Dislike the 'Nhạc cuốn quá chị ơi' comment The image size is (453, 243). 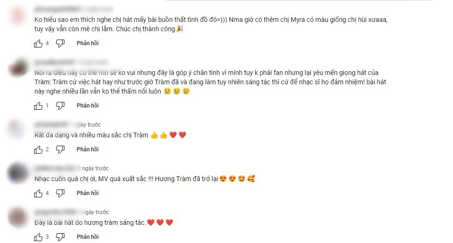click(x=60, y=193)
